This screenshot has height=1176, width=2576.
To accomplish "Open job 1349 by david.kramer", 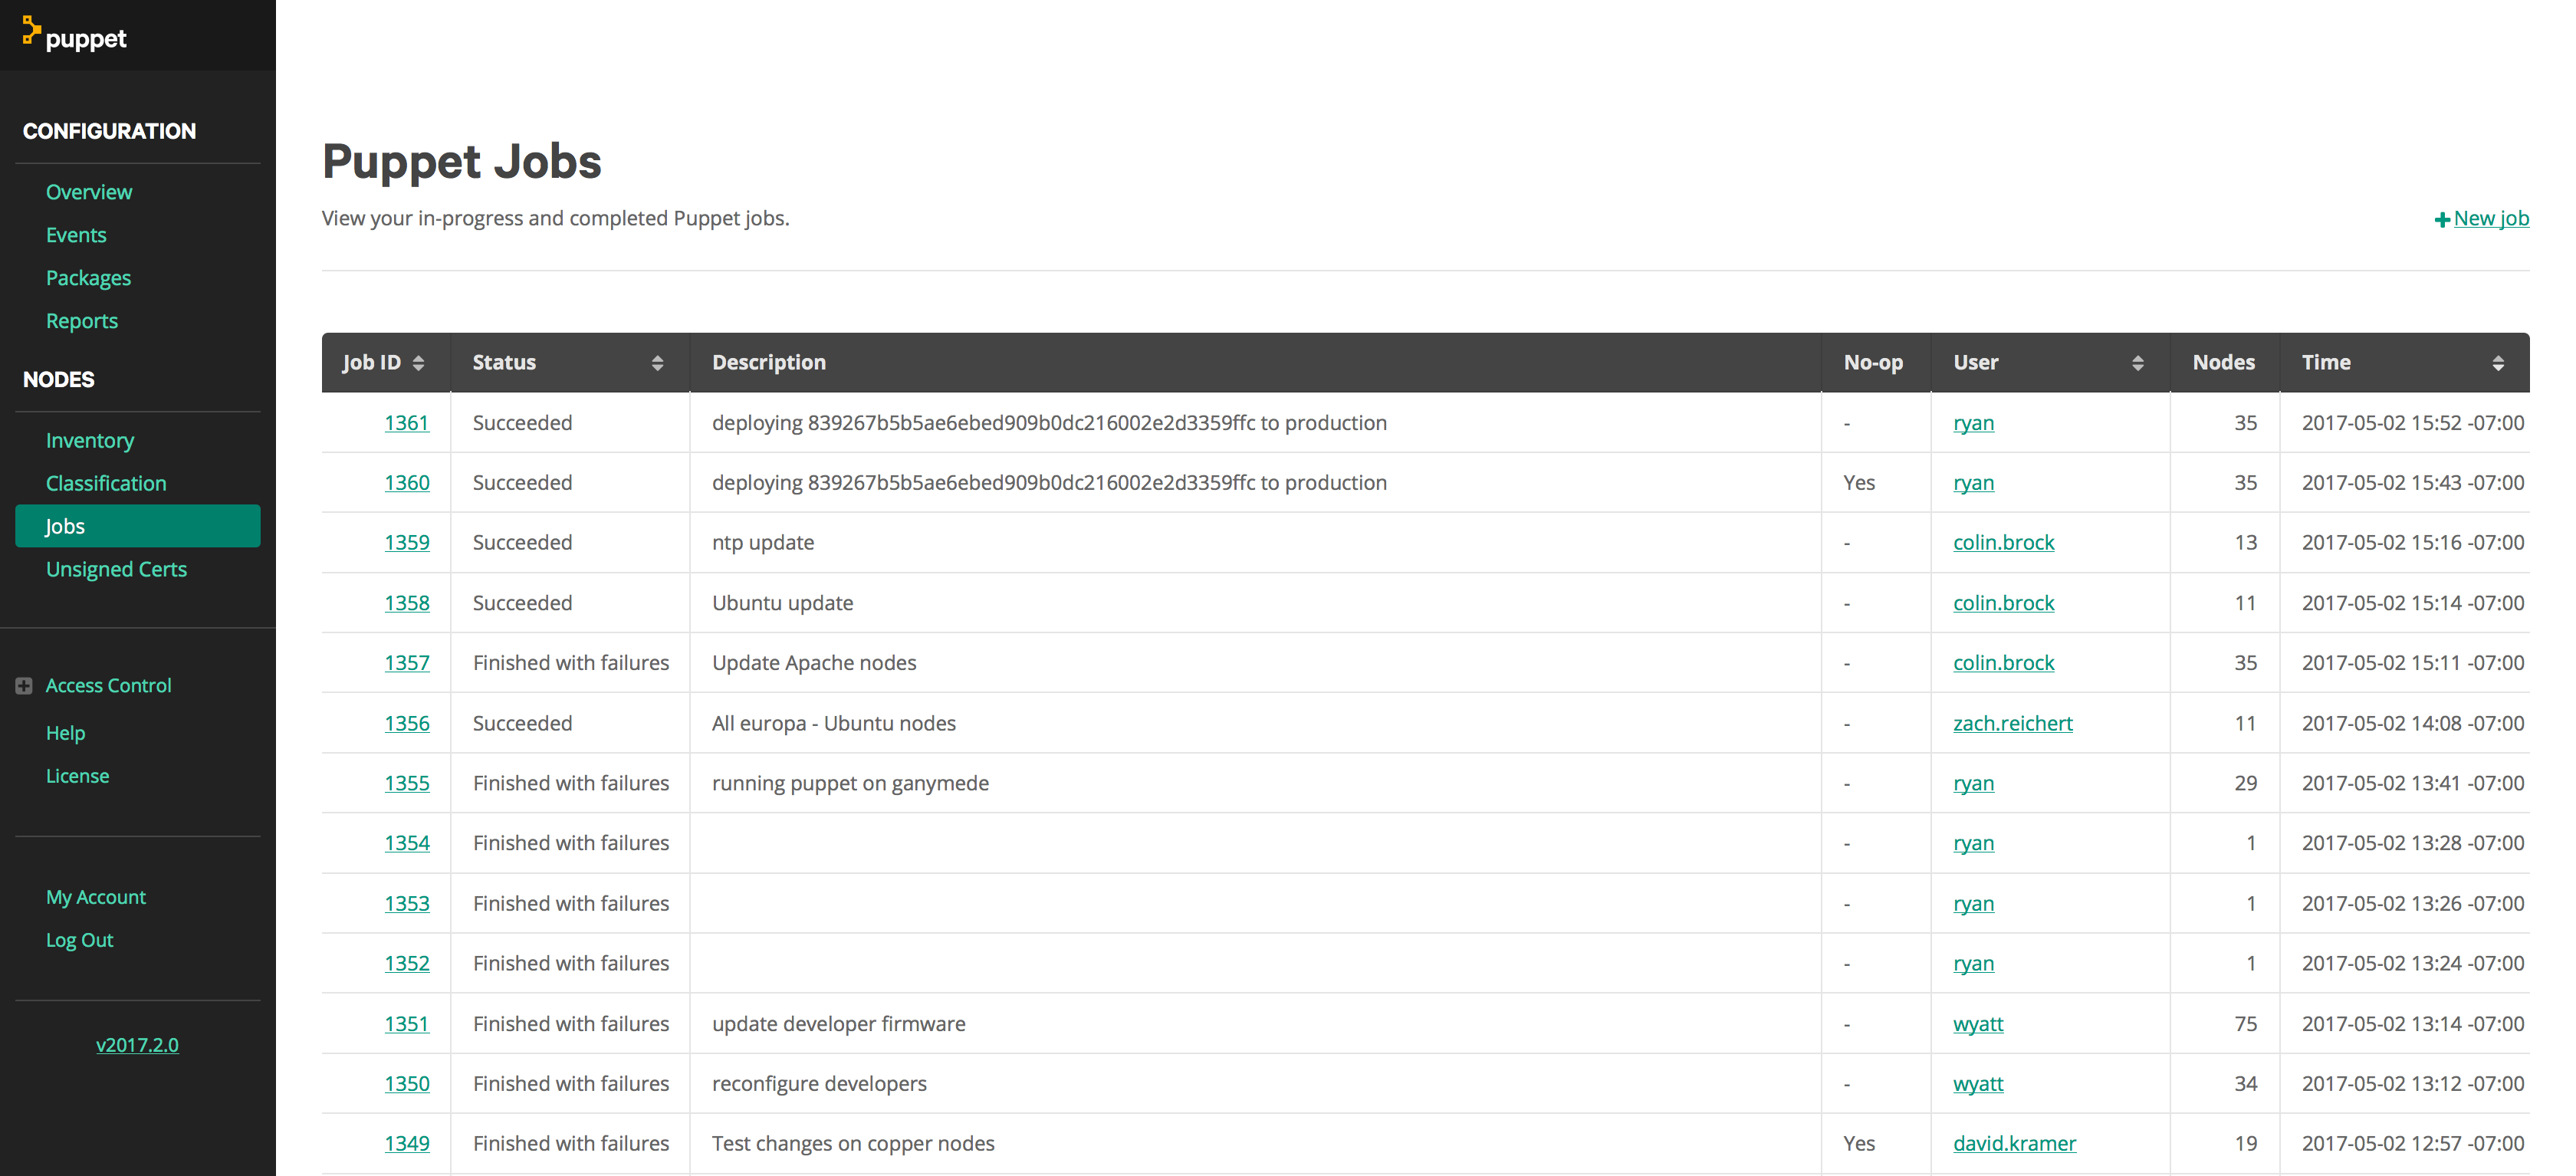I will point(406,1143).
